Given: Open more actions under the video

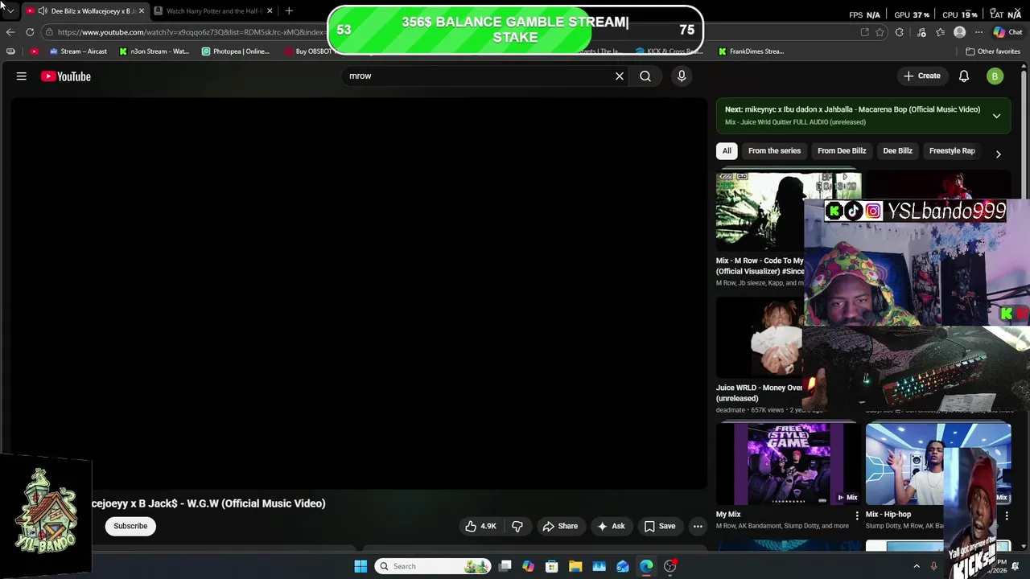Looking at the screenshot, I should click(698, 526).
